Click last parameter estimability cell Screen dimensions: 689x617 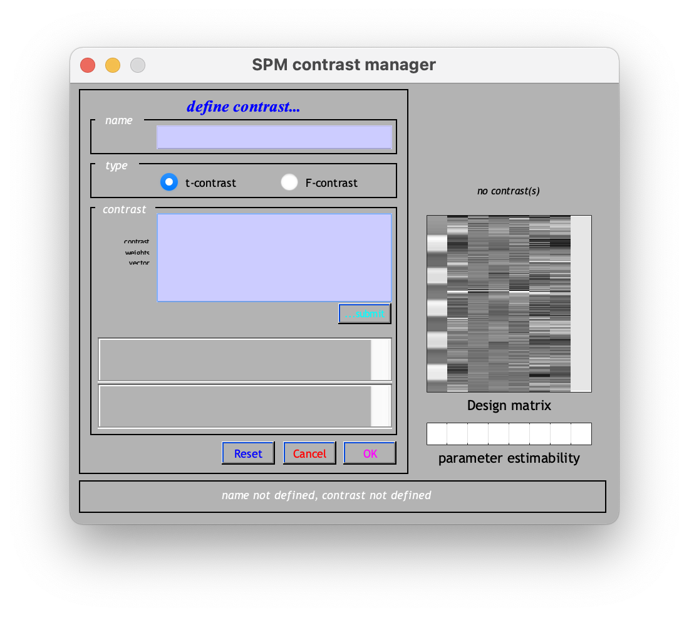coord(581,434)
